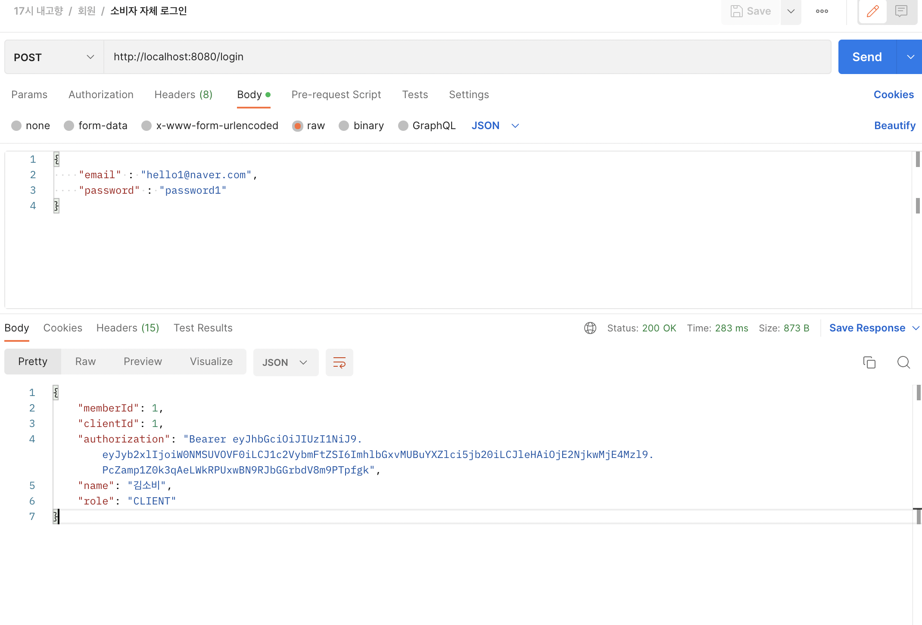Image resolution: width=922 pixels, height=625 pixels.
Task: Select the form-data body type
Action: pyautogui.click(x=96, y=126)
